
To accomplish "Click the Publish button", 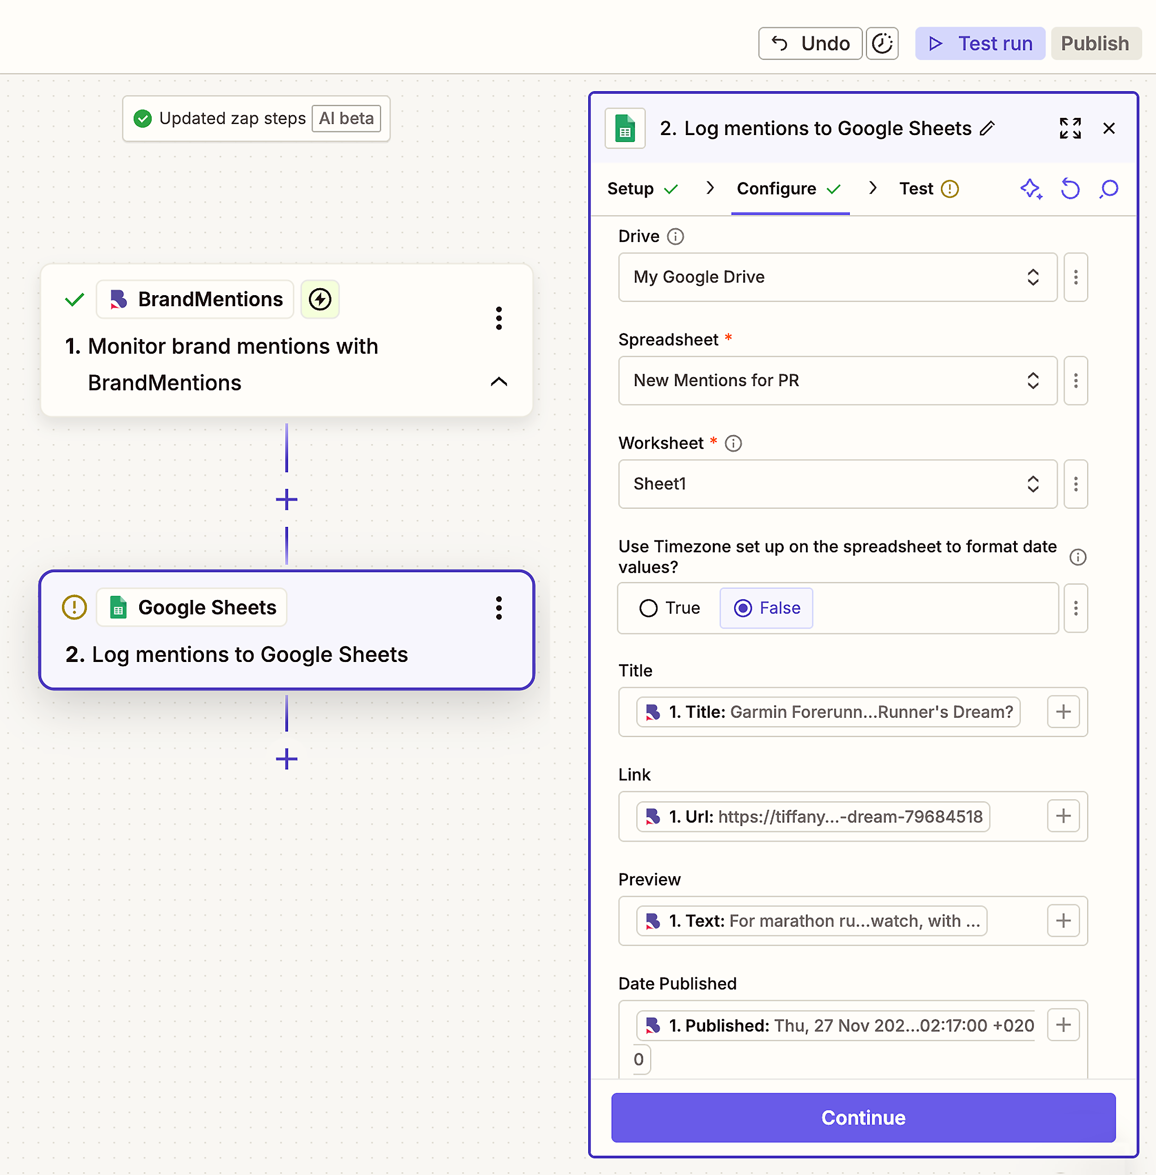I will (x=1095, y=43).
